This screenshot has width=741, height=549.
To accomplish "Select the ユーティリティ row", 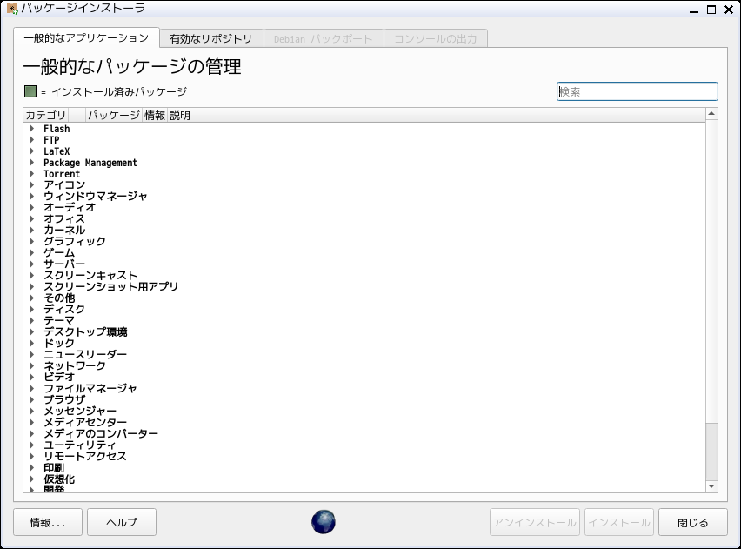I will point(364,445).
